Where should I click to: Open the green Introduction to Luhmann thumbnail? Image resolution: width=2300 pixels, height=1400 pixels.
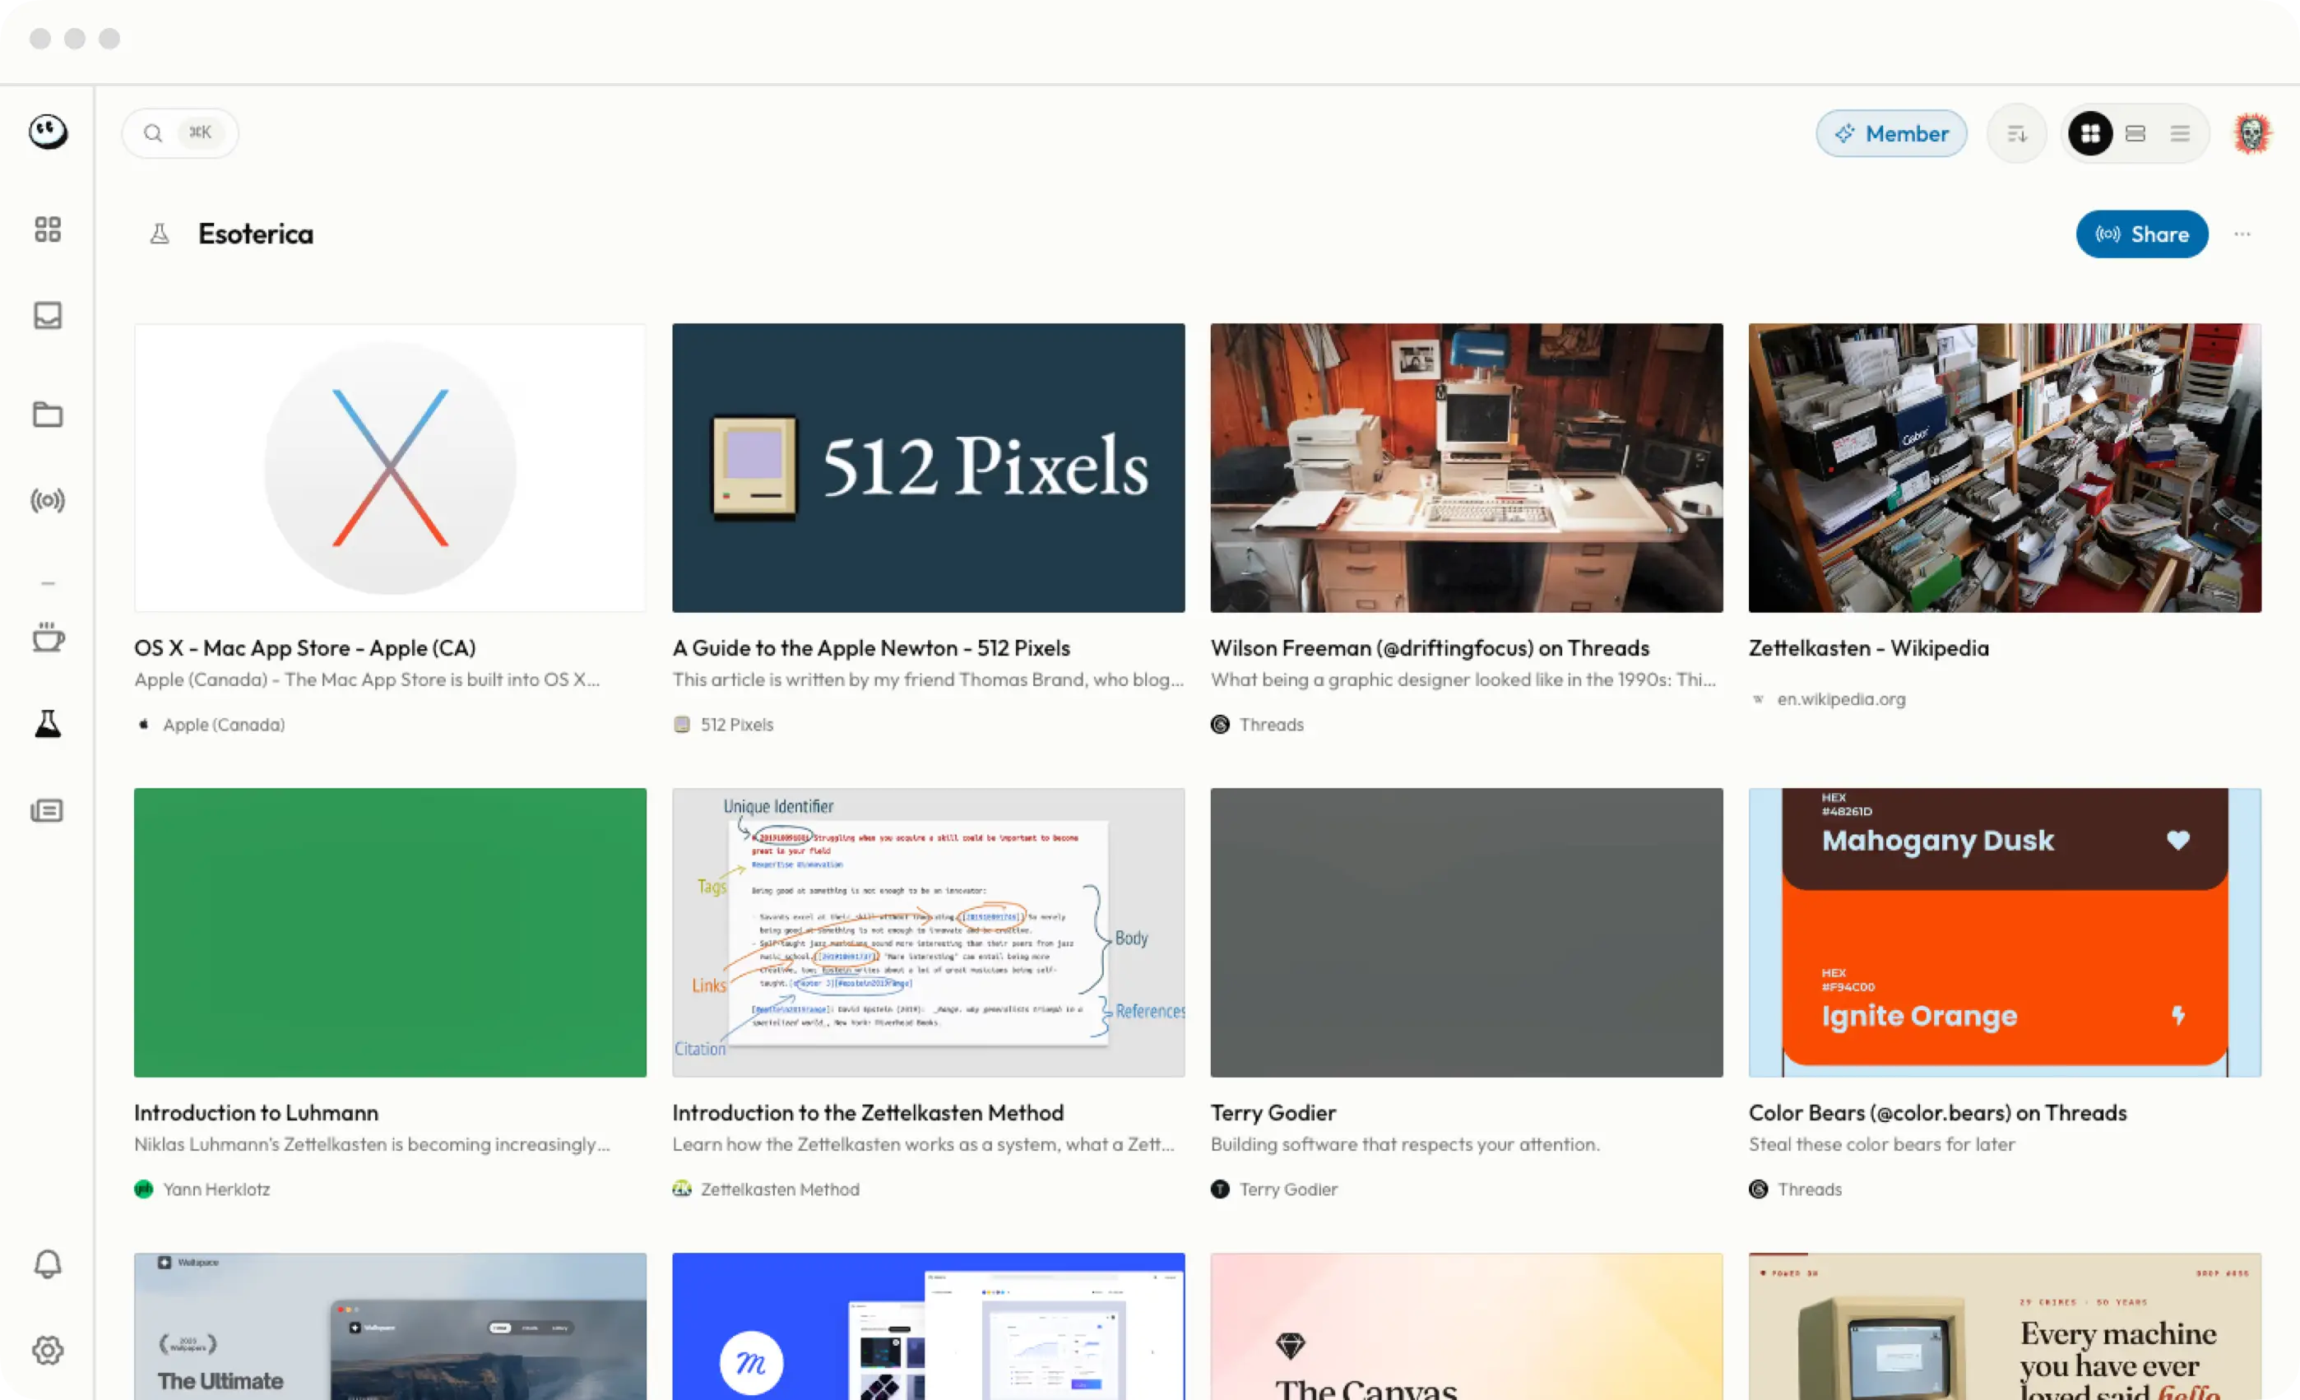click(x=390, y=933)
